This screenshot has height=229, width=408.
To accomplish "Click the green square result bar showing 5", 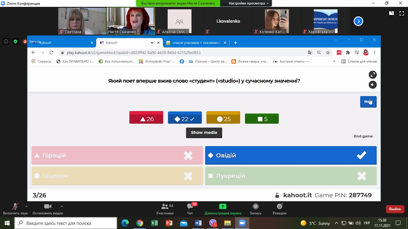I will point(262,118).
